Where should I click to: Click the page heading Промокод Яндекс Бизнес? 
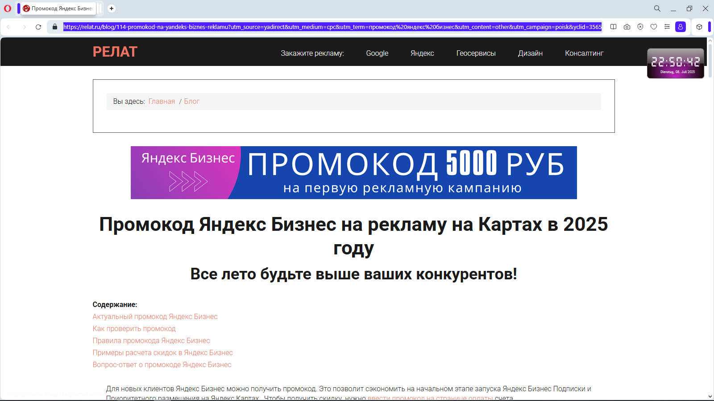pos(353,236)
